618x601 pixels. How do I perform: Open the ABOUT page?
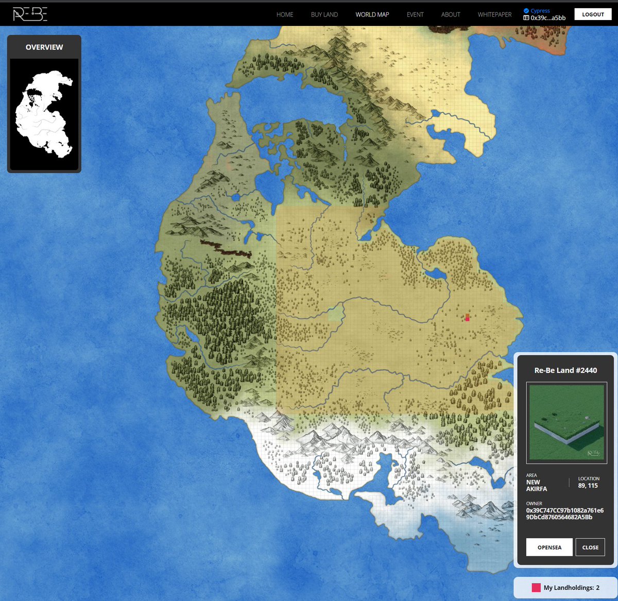[451, 14]
